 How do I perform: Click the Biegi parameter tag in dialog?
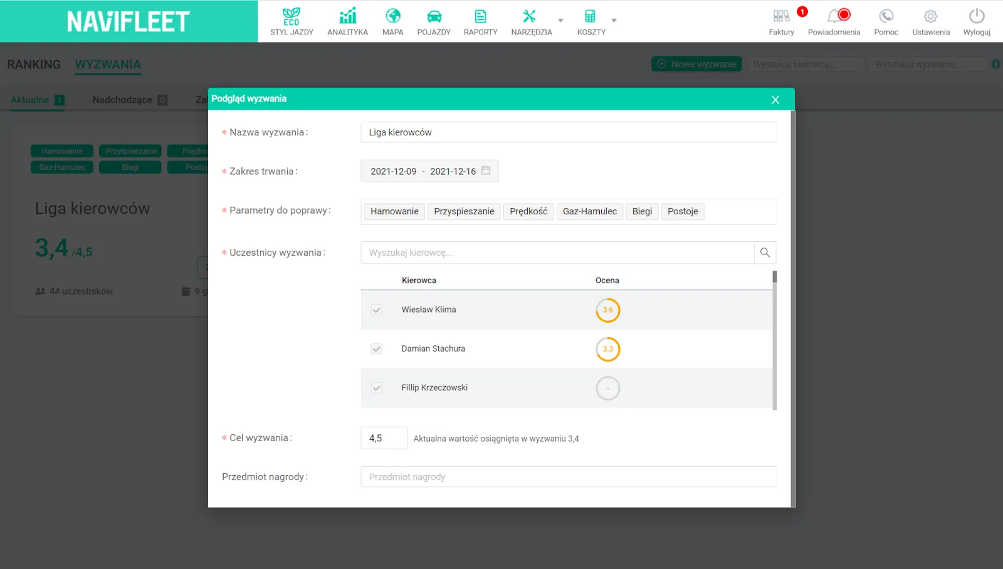642,211
